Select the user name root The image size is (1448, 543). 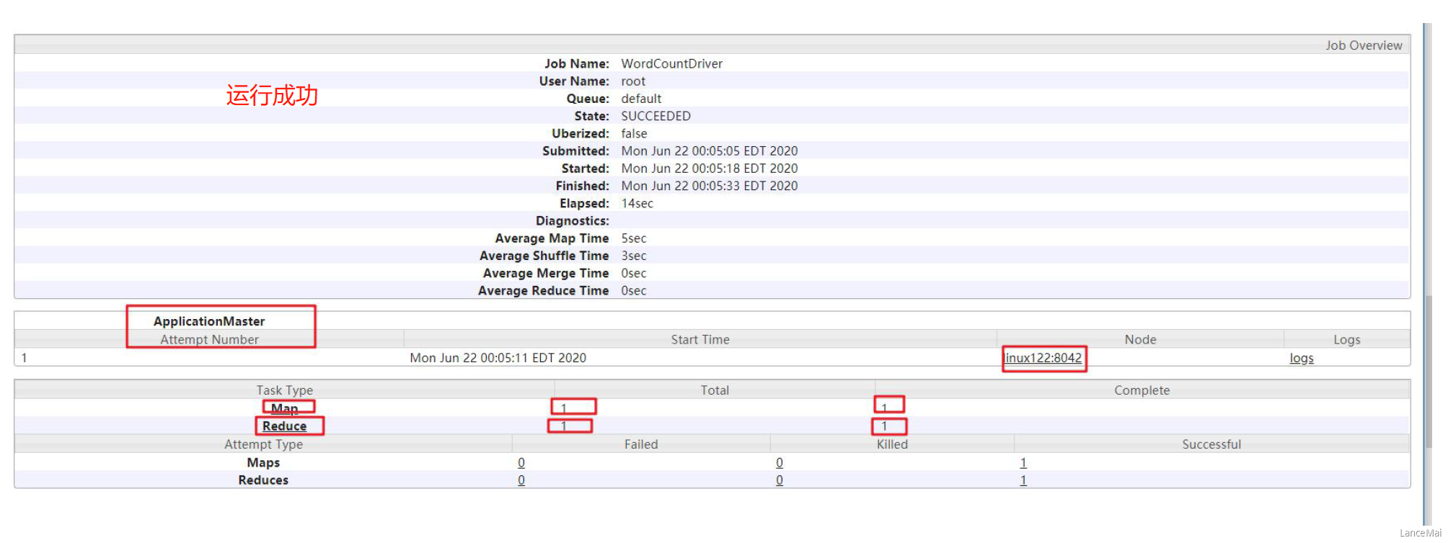[633, 81]
